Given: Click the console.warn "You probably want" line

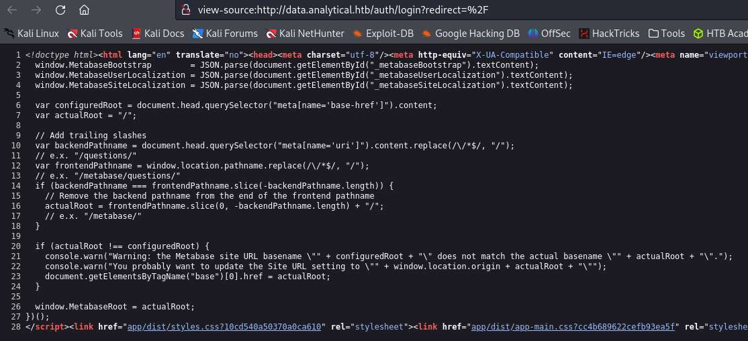Looking at the screenshot, I should pos(326,266).
